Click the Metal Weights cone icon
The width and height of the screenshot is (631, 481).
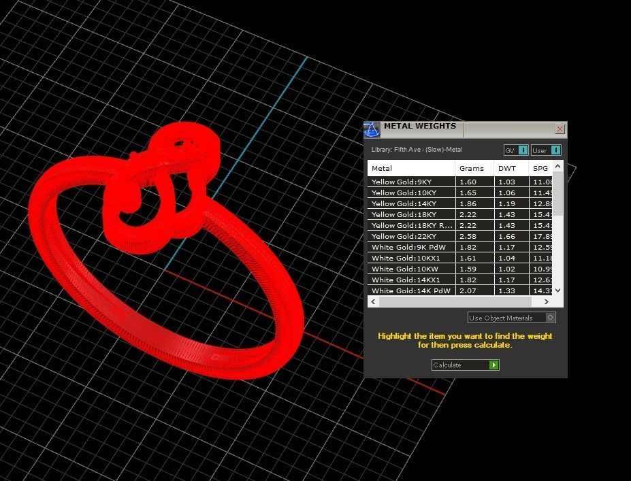point(372,130)
